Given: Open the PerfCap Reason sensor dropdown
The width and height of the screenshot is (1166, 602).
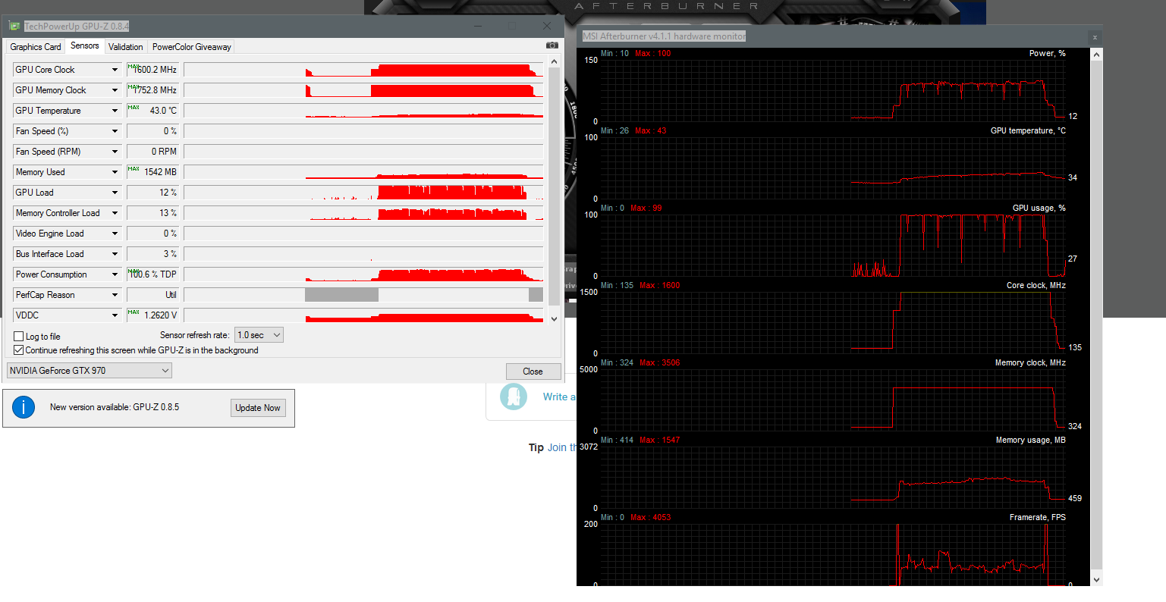Looking at the screenshot, I should point(115,295).
